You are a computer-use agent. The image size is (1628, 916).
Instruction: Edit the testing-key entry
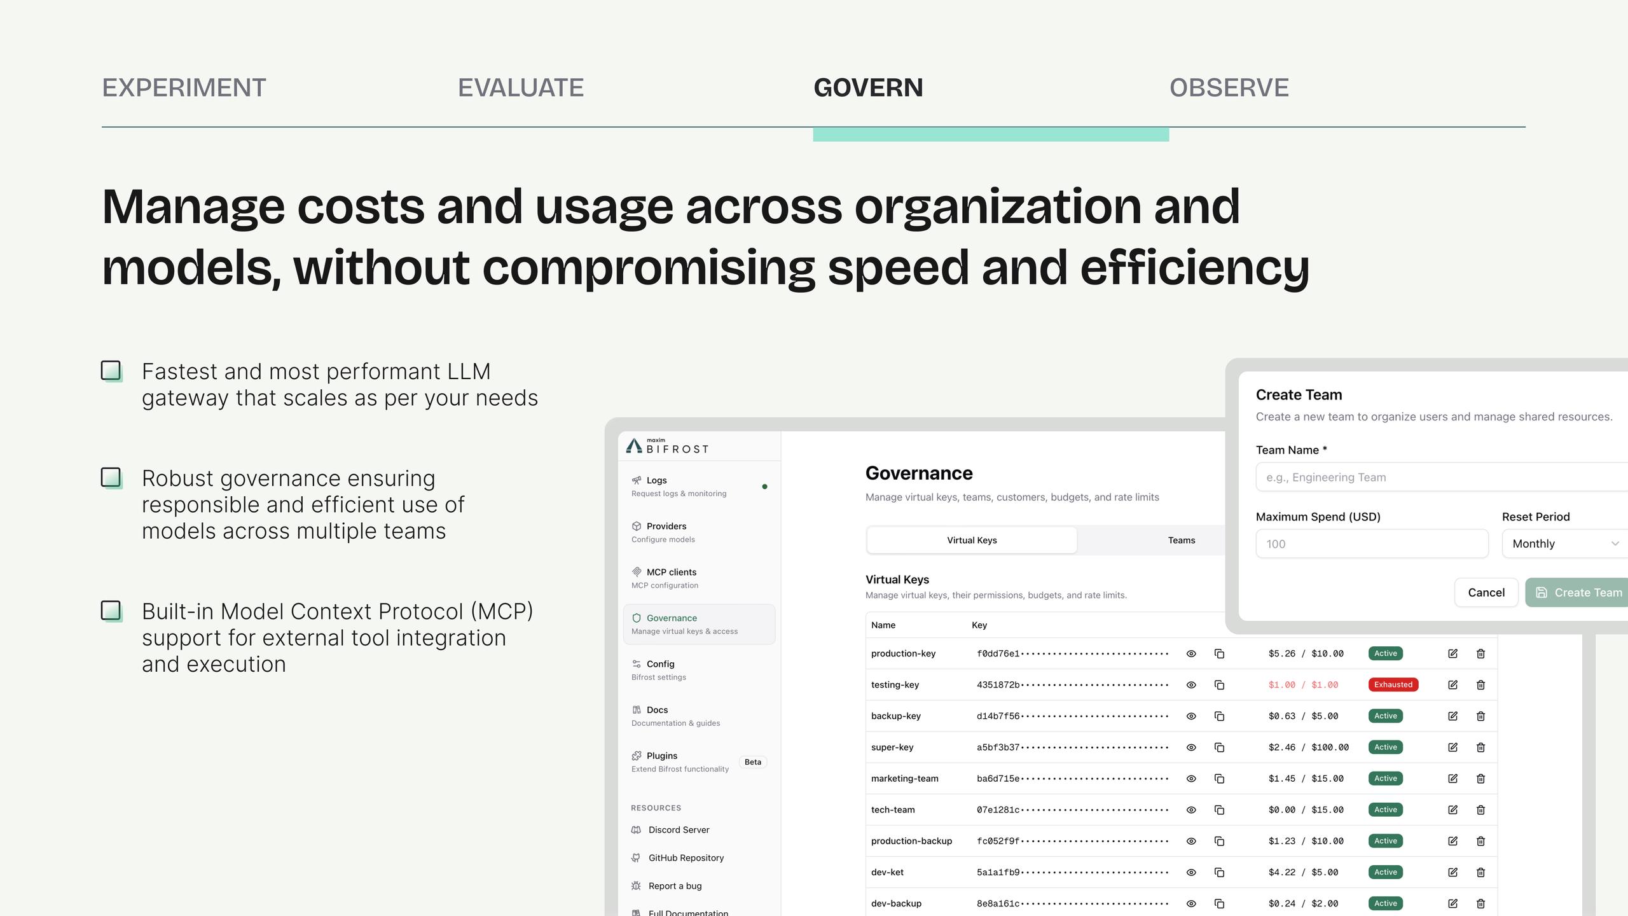click(x=1452, y=684)
